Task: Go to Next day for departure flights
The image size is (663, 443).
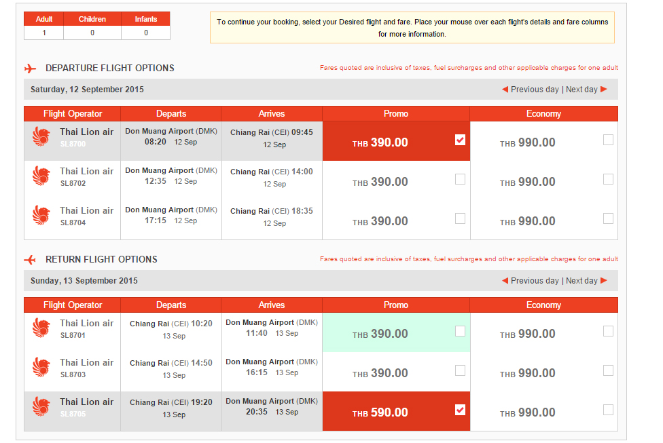Action: [581, 89]
